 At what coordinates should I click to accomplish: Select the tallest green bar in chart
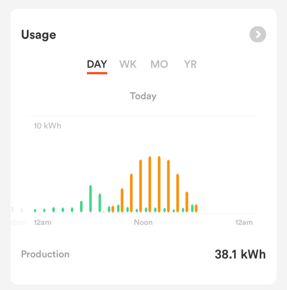(90, 198)
